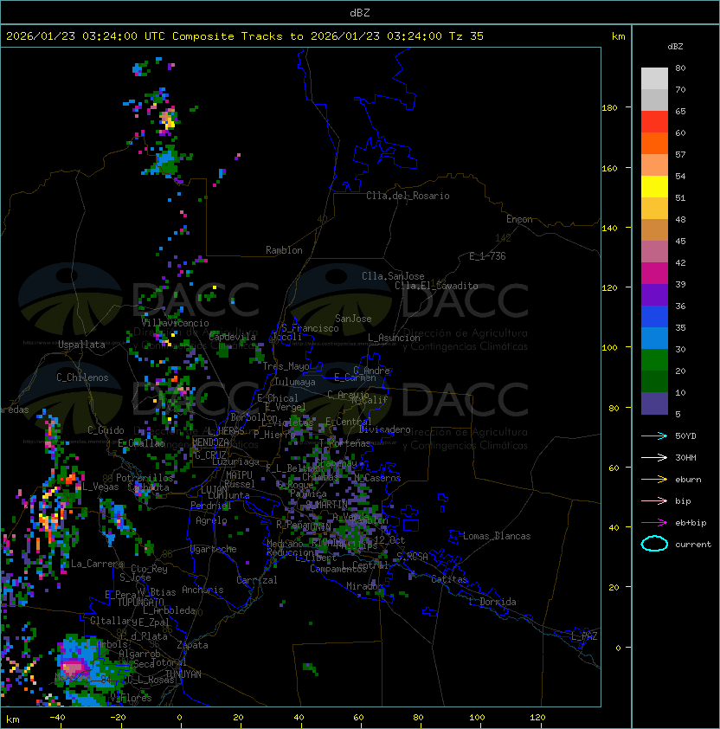The image size is (720, 729).
Task: Click the 'eb+bip' legend label
Action: (x=691, y=523)
